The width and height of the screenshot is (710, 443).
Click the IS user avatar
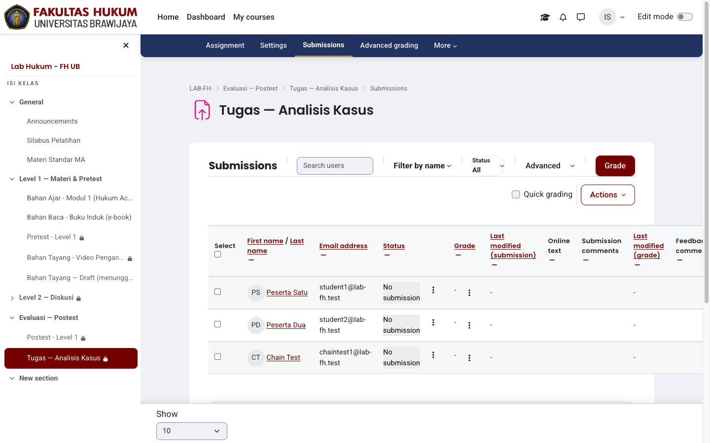pyautogui.click(x=607, y=17)
